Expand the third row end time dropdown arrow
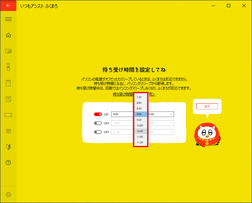This screenshot has width=252, height=203. pyautogui.click(x=171, y=132)
